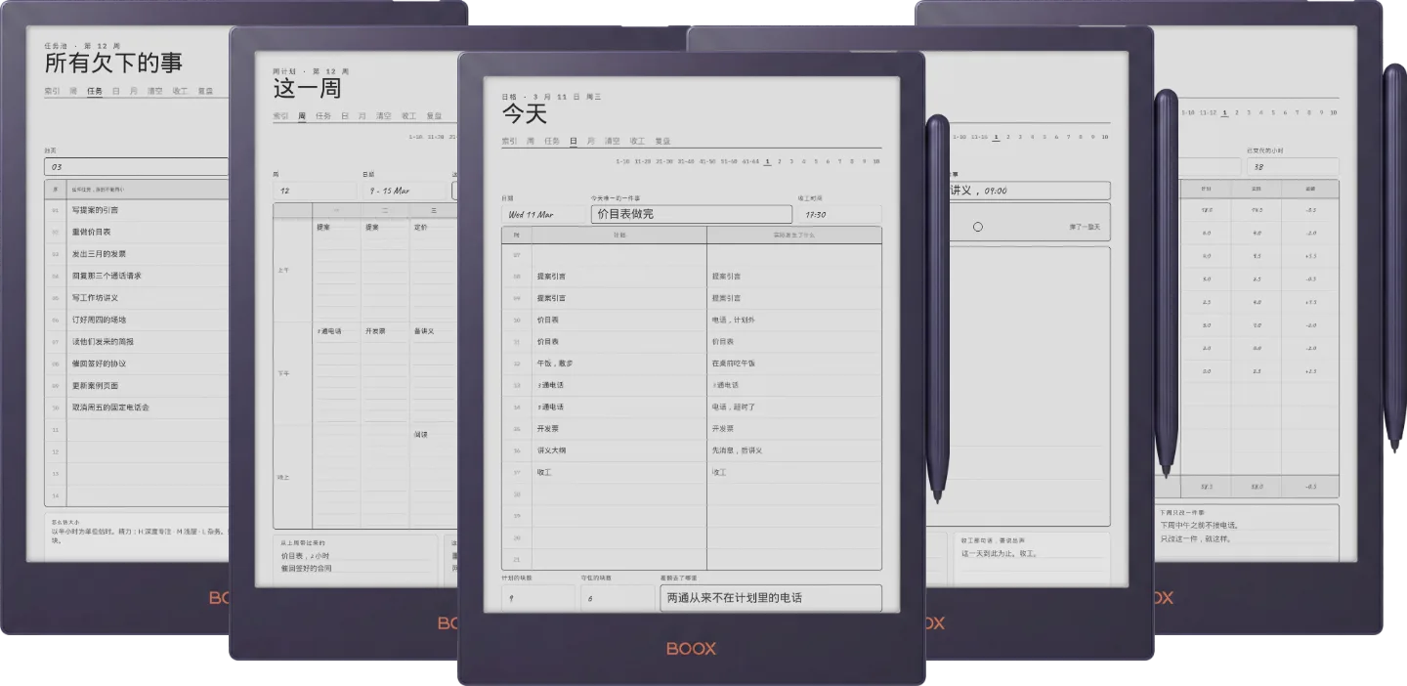
Task: Click the 先消息，后讲义 actual cell
Action: (794, 450)
